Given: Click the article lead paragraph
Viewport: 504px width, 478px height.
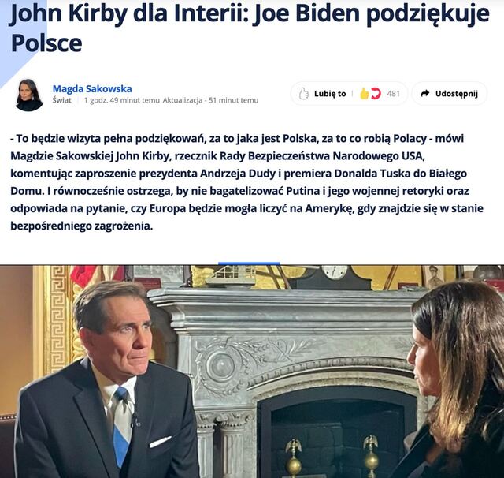Looking at the screenshot, I should click(x=246, y=182).
